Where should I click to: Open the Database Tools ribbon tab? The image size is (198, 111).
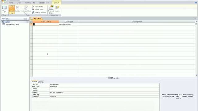(44, 3)
